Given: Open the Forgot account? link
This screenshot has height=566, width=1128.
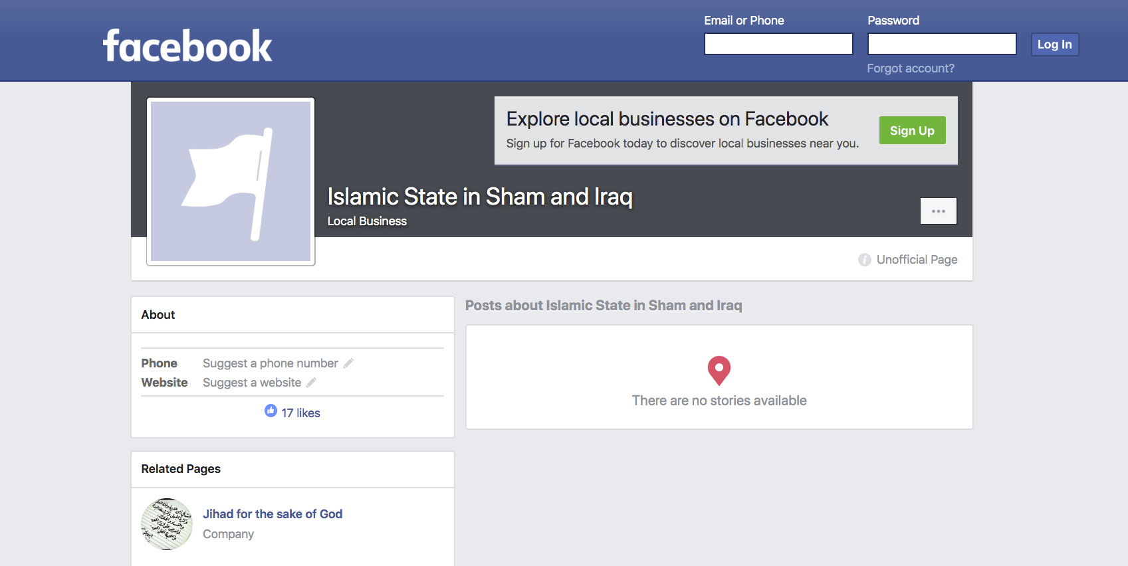Looking at the screenshot, I should tap(911, 68).
